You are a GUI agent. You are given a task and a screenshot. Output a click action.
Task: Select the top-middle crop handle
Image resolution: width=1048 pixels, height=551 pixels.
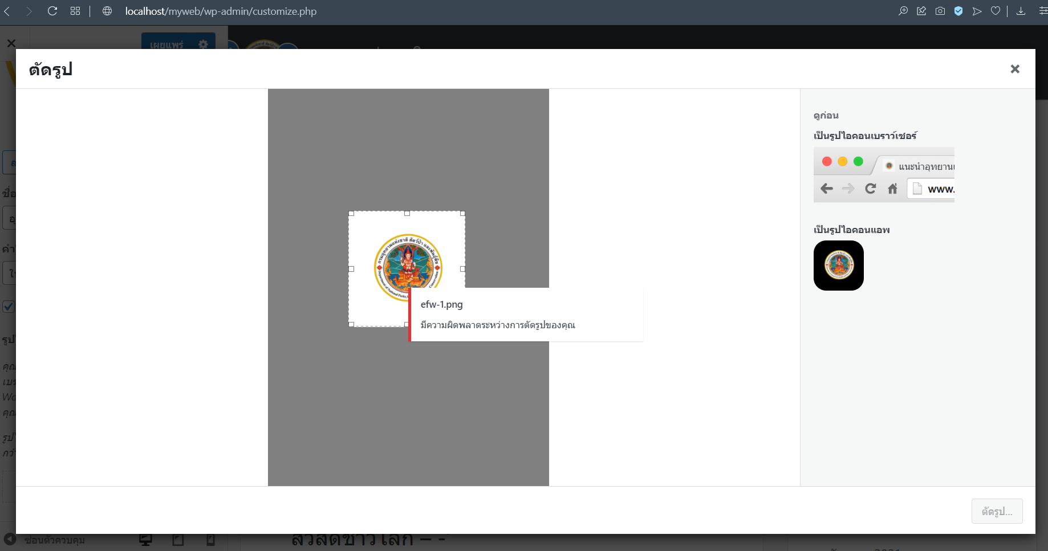click(407, 214)
